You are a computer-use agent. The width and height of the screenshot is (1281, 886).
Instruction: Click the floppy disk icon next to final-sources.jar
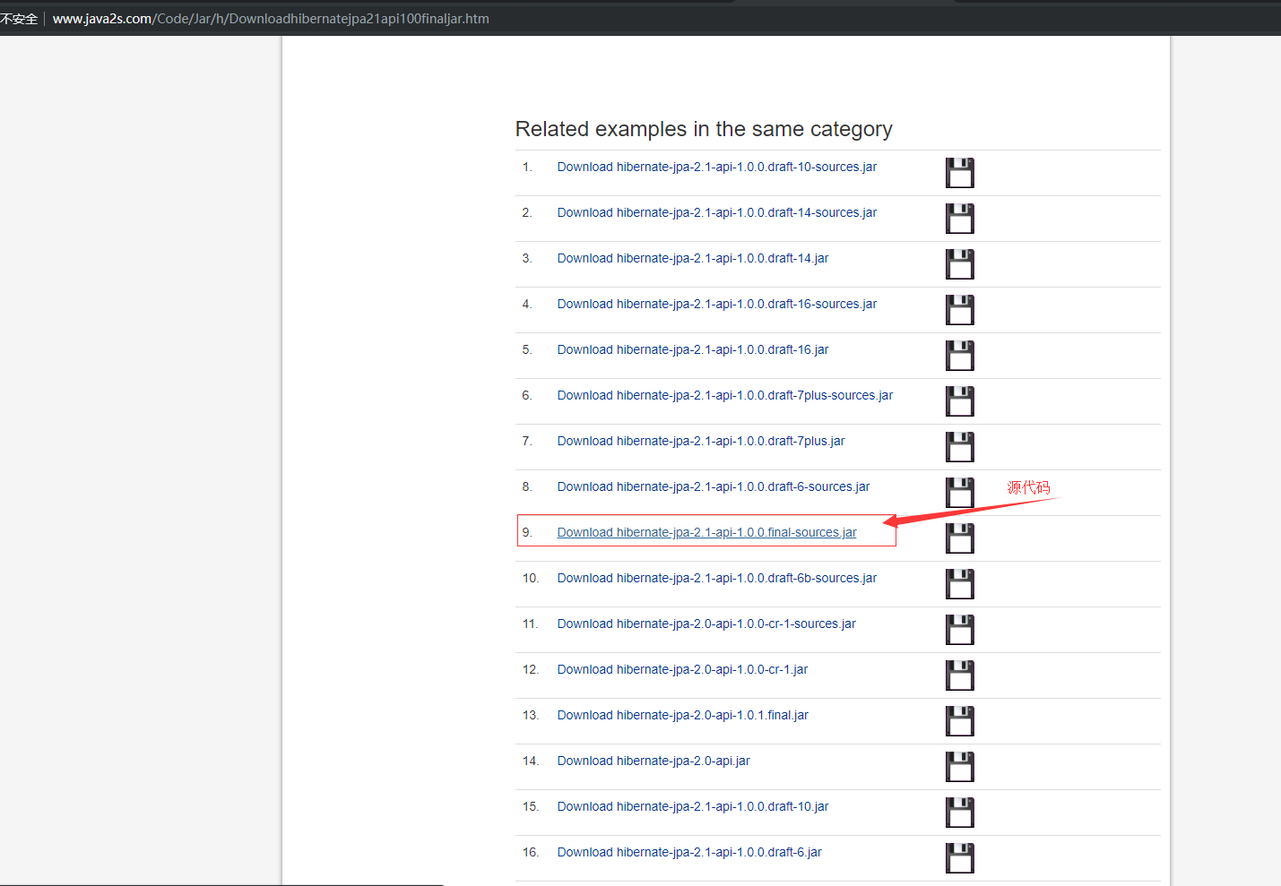pos(959,538)
